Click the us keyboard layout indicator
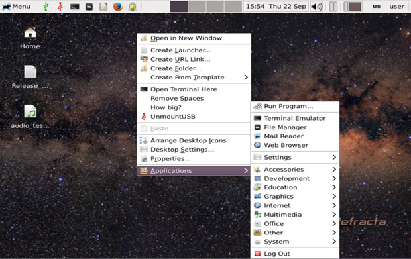This screenshot has width=411, height=259. coord(377,6)
